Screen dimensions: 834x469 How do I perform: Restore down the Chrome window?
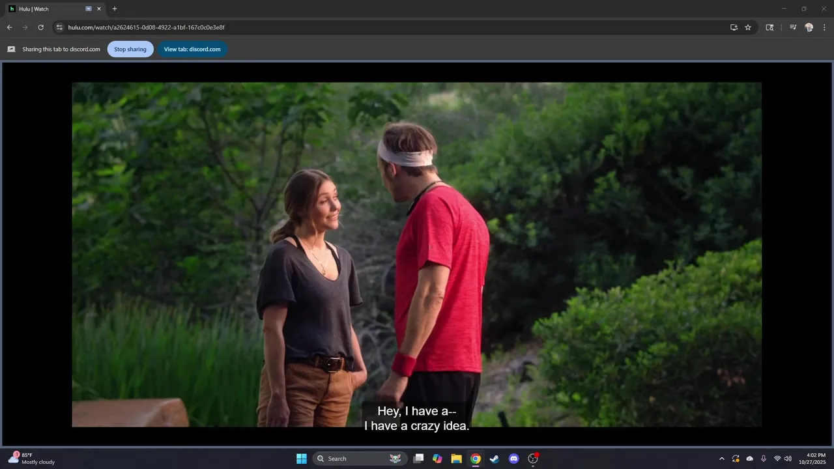point(803,9)
